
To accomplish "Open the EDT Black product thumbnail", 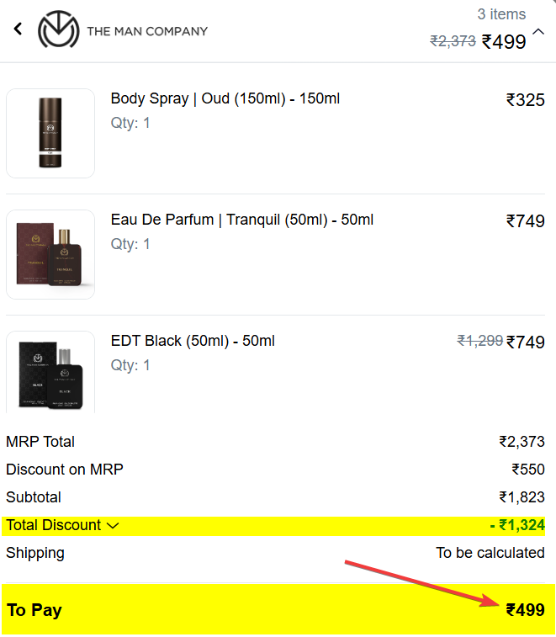I will 50,372.
